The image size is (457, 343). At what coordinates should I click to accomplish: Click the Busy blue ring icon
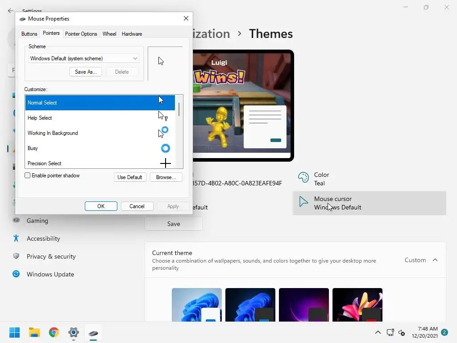click(165, 148)
